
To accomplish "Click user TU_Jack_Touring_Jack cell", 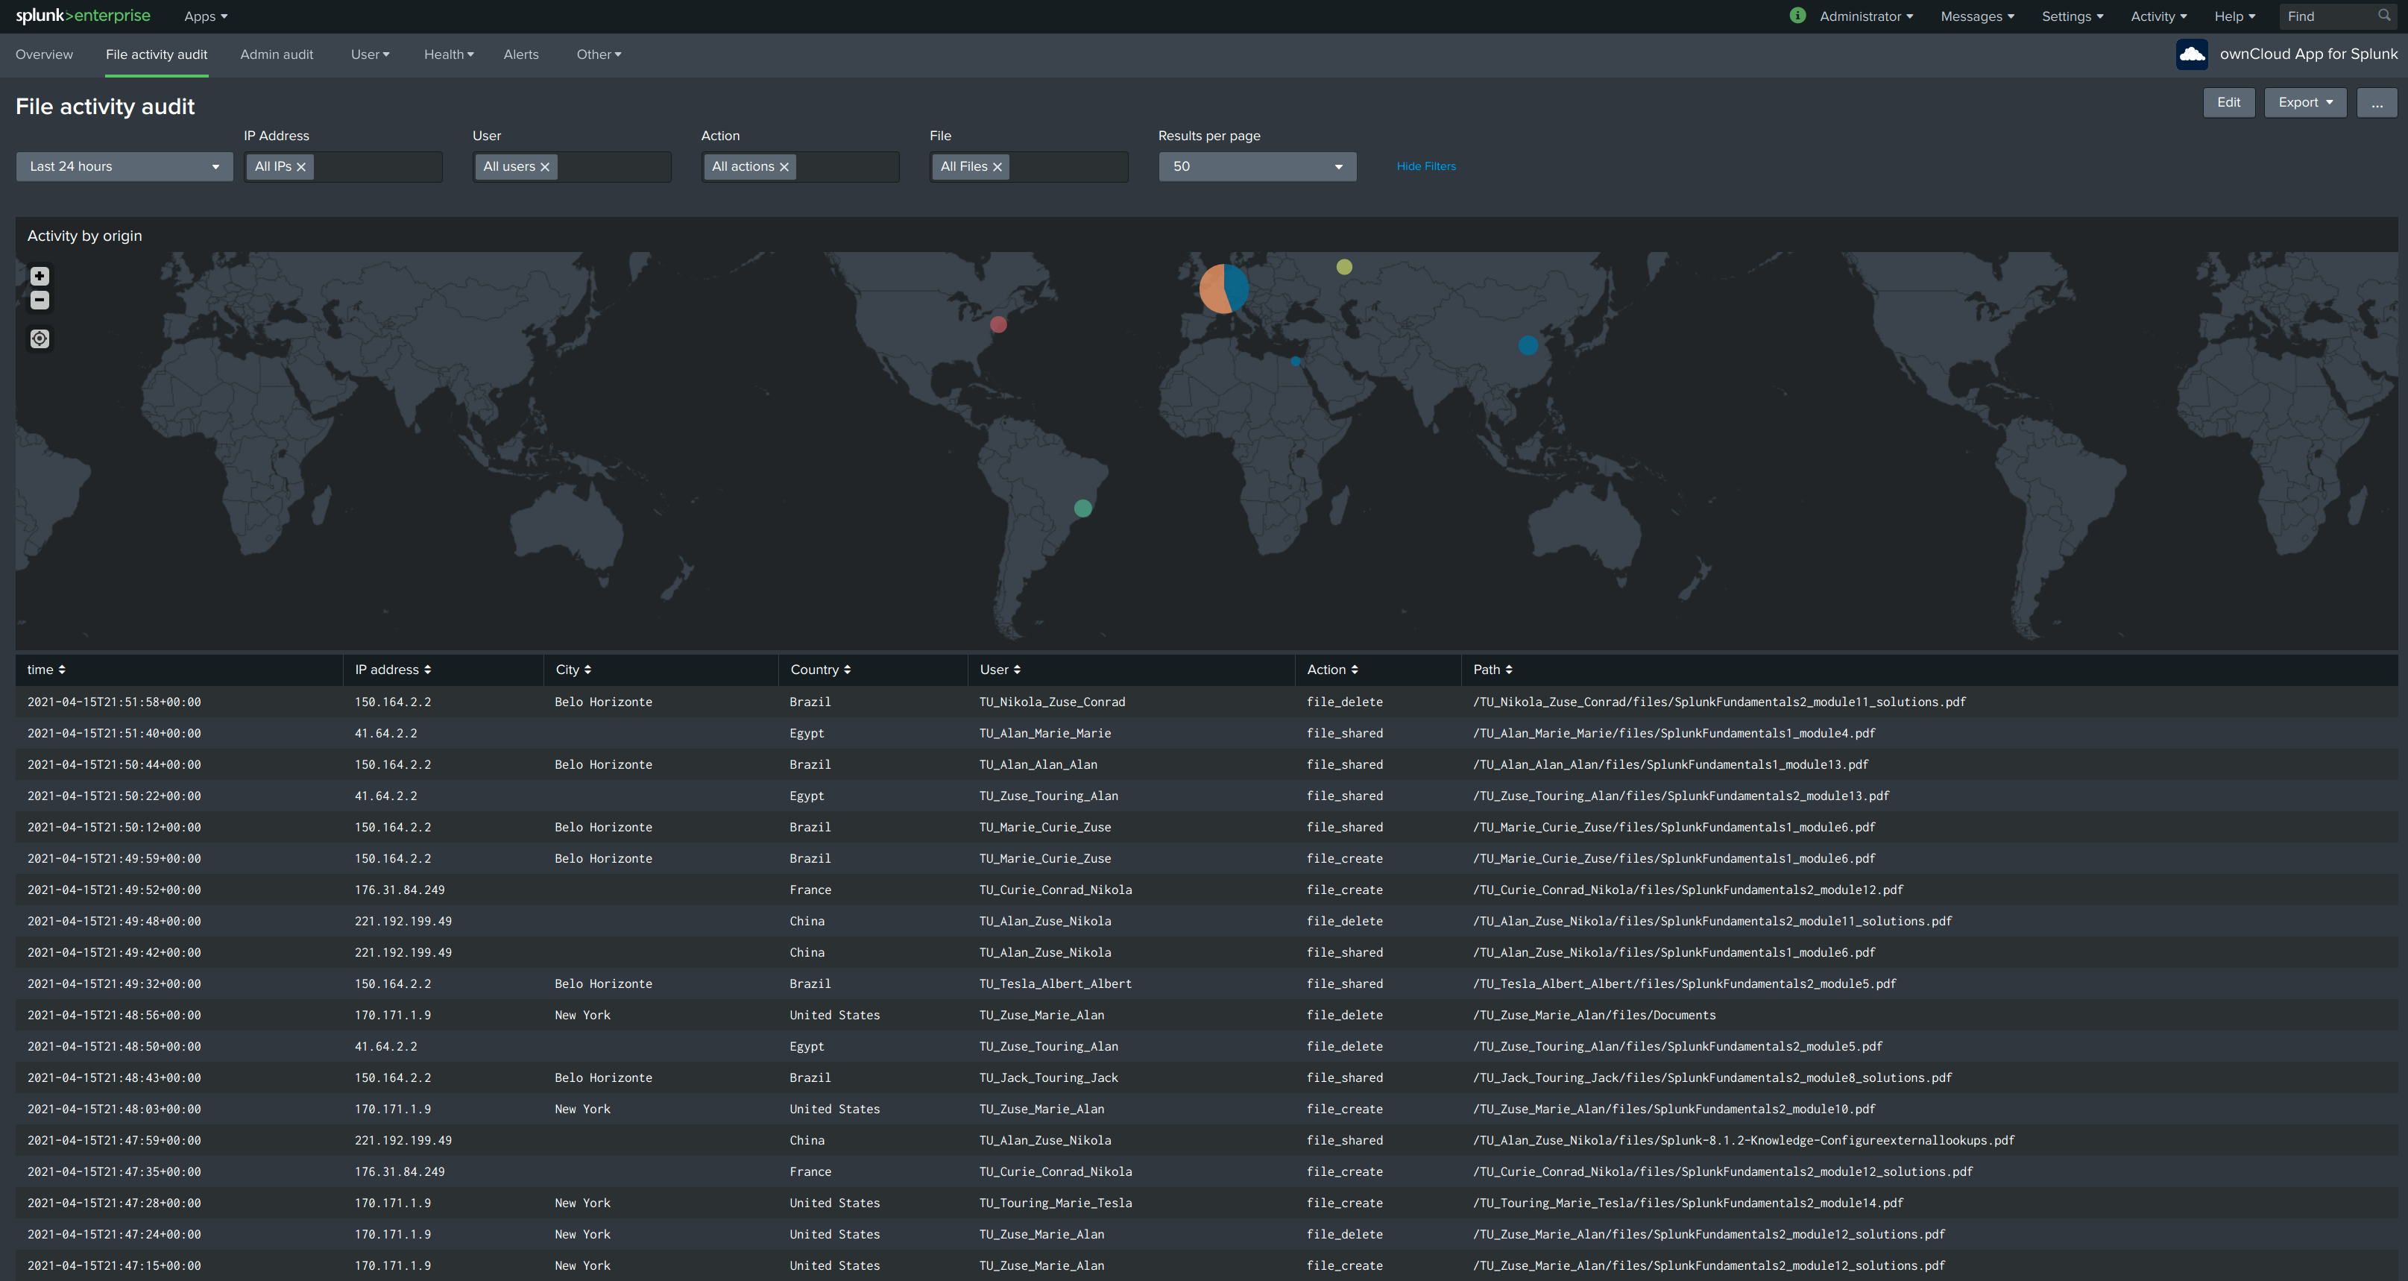I will point(1049,1077).
